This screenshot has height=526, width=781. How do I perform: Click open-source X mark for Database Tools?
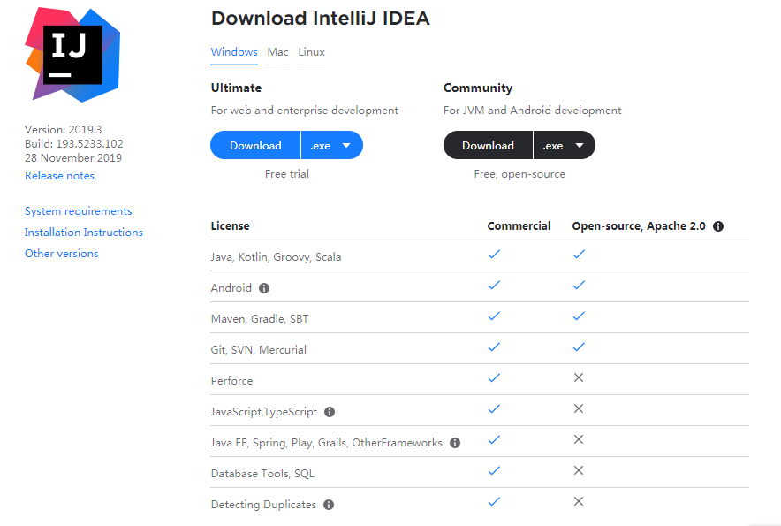click(x=579, y=471)
